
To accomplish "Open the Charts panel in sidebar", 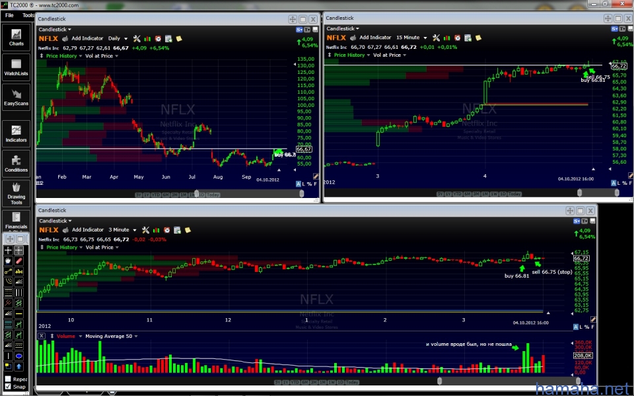I will tap(16, 37).
